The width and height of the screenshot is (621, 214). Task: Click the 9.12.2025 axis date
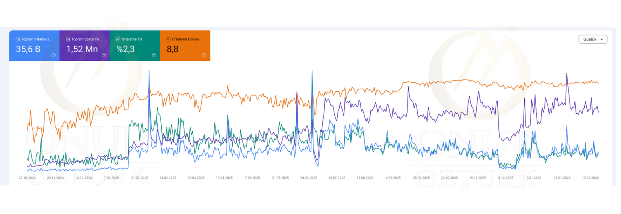point(505,178)
